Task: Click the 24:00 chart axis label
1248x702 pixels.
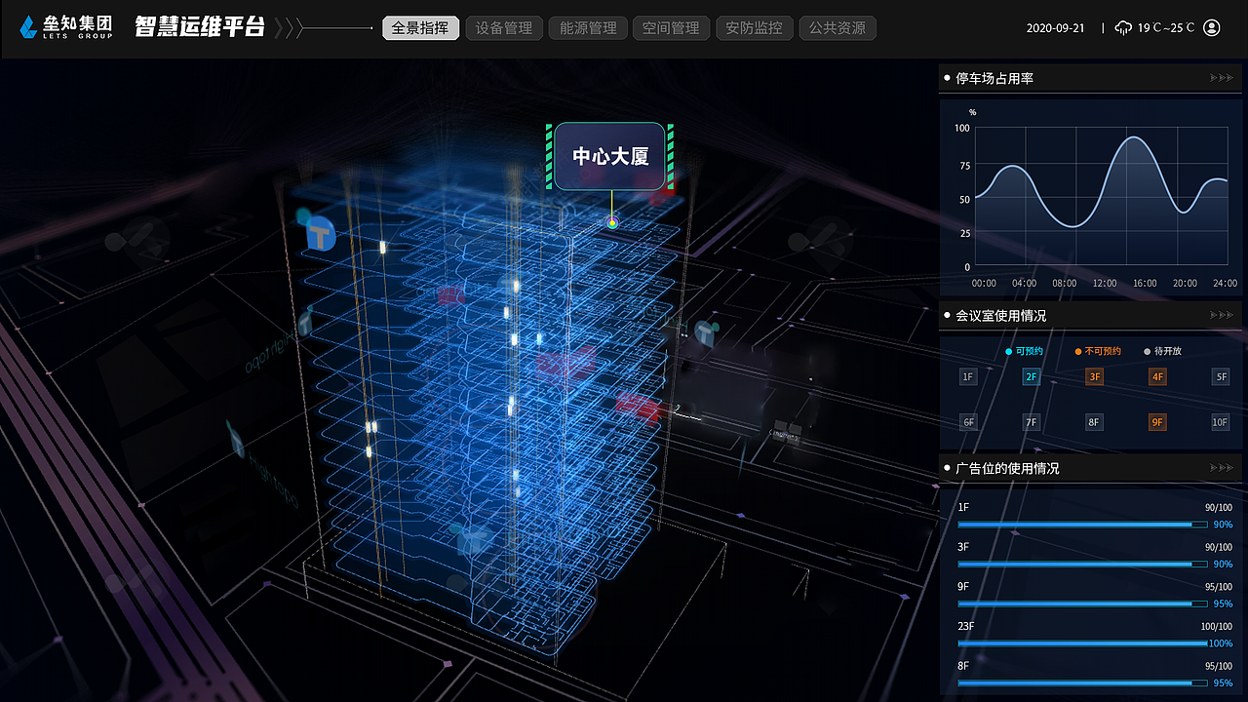Action: tap(1225, 283)
